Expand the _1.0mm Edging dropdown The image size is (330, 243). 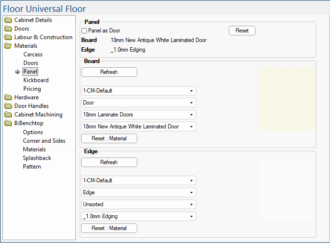click(138, 216)
